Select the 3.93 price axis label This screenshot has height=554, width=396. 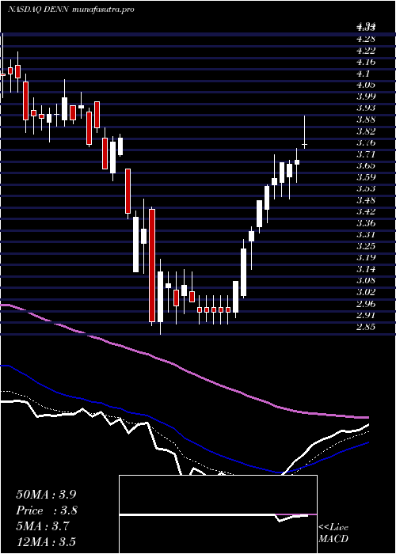pyautogui.click(x=366, y=108)
